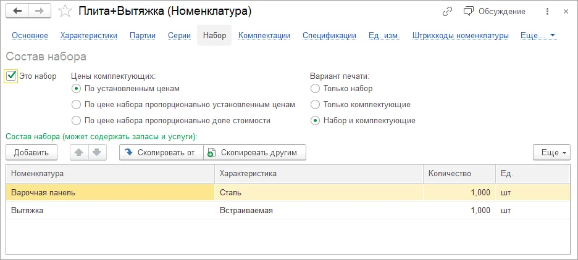Sort by the Количество column header
The width and height of the screenshot is (578, 260).
coord(459,174)
